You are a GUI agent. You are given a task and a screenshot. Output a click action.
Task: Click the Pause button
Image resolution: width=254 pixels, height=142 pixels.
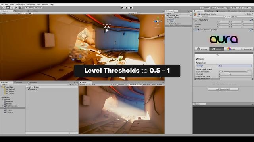tap(127, 7)
